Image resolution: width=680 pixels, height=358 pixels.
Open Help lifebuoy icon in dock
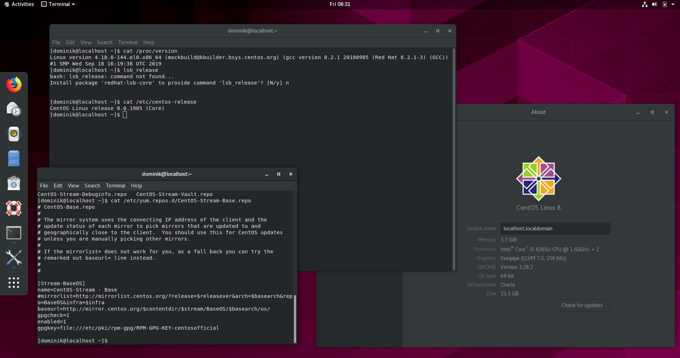(x=14, y=208)
